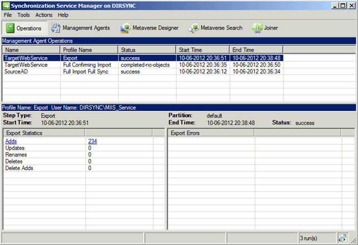Open the Help menu

tap(63, 15)
